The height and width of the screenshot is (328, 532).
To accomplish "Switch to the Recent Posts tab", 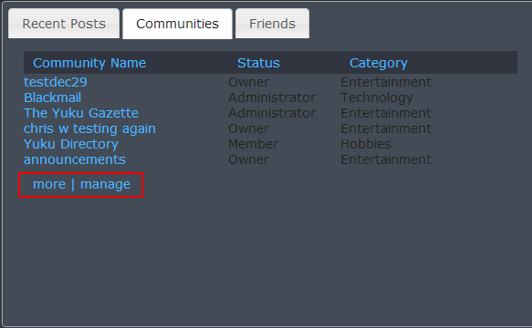I will [x=64, y=24].
